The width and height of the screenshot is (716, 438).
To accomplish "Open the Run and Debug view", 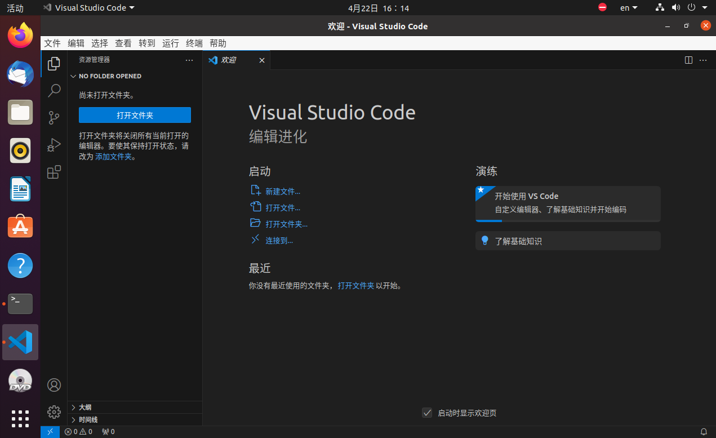I will 54,145.
